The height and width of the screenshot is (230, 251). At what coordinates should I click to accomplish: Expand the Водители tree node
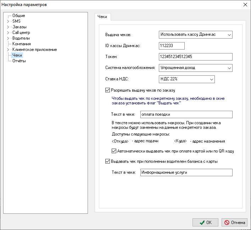click(8, 38)
